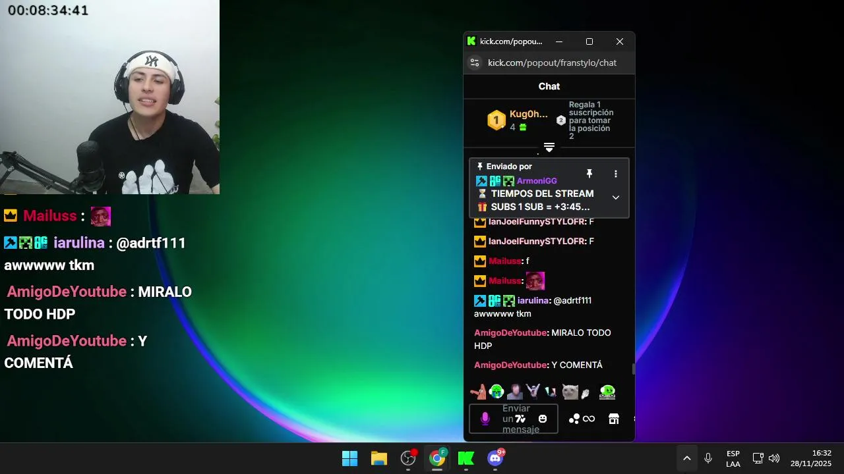Open File Explorer from taskbar

click(x=378, y=458)
